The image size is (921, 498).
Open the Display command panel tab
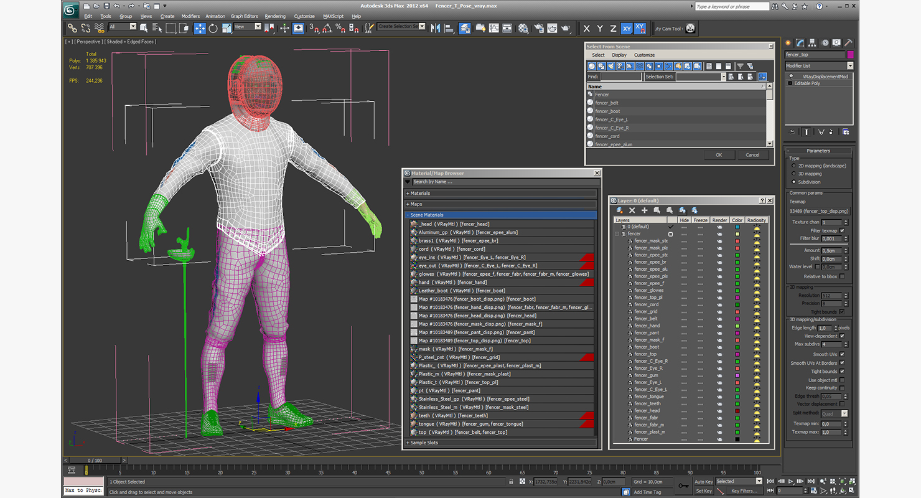[836, 43]
